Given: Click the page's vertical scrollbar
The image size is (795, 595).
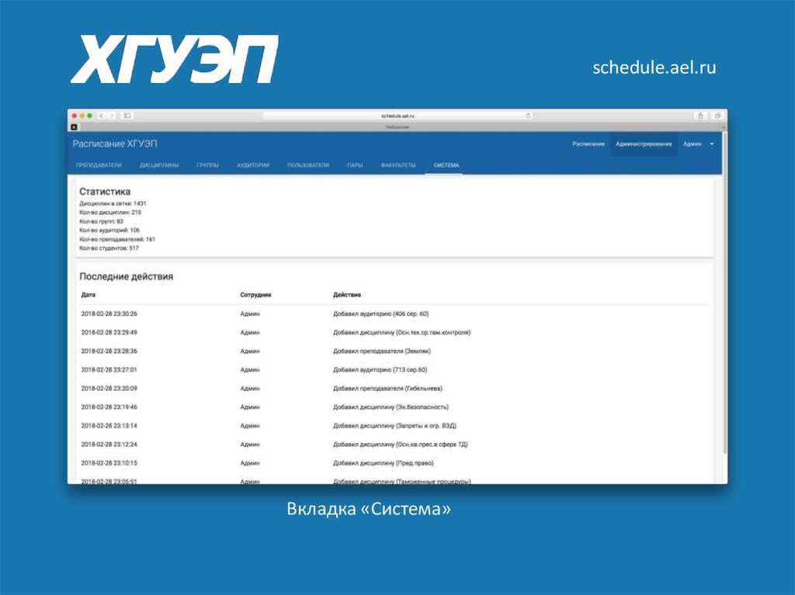Looking at the screenshot, I should point(725,294).
